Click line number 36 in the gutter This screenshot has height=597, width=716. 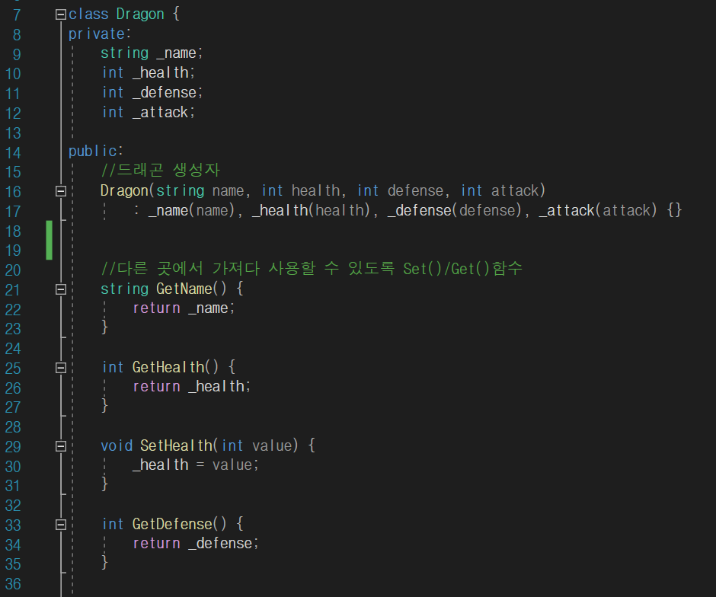click(x=13, y=584)
